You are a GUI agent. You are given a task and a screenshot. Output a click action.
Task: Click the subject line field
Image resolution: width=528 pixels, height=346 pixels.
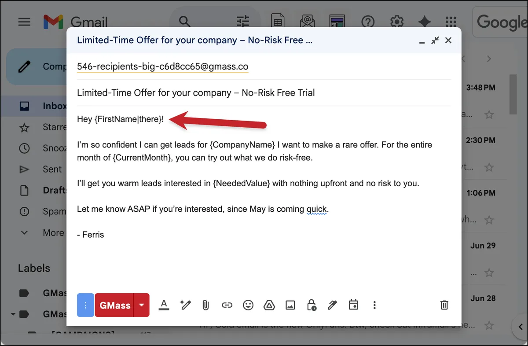(x=264, y=93)
